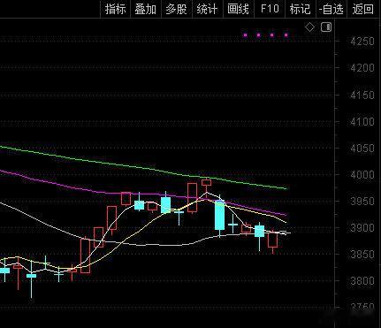Click the 4050 price axis label
Viewport: 381px width, 328px height.
click(x=362, y=148)
